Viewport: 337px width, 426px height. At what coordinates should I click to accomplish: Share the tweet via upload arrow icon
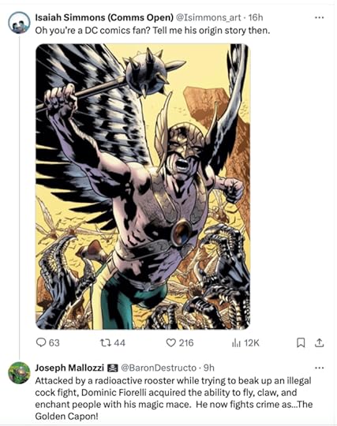(x=320, y=342)
